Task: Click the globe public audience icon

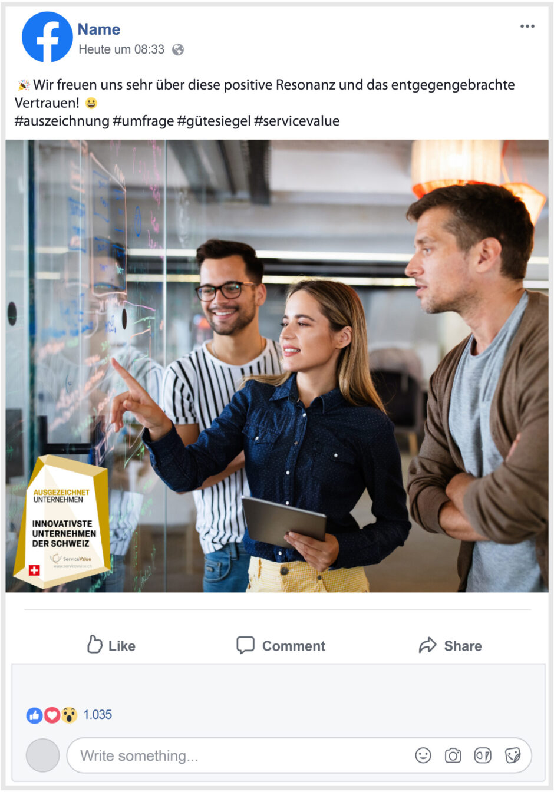Action: click(x=178, y=49)
